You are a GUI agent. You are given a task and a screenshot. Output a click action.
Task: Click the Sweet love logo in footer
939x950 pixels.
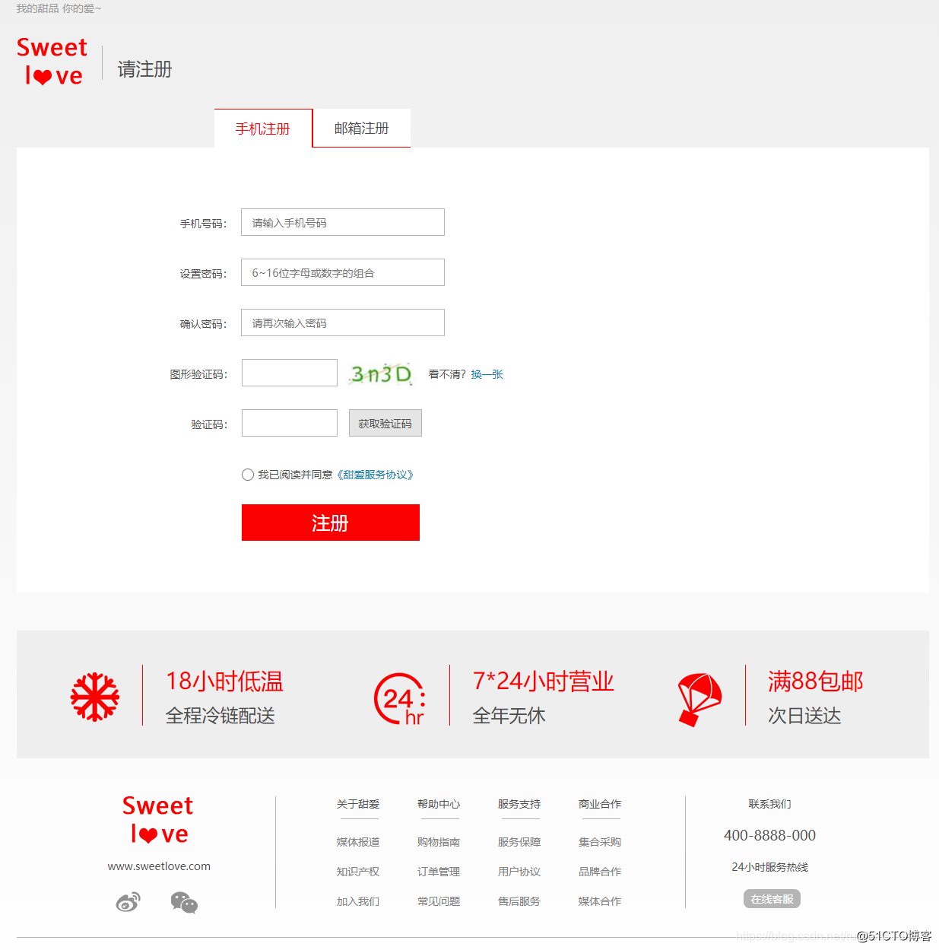pyautogui.click(x=157, y=819)
